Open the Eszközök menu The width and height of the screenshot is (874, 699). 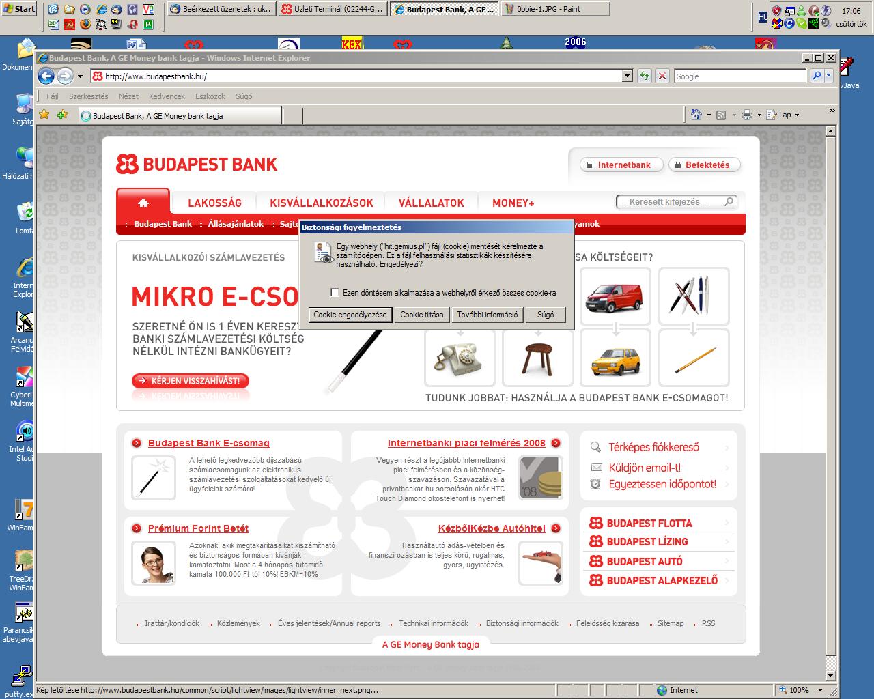pos(210,96)
